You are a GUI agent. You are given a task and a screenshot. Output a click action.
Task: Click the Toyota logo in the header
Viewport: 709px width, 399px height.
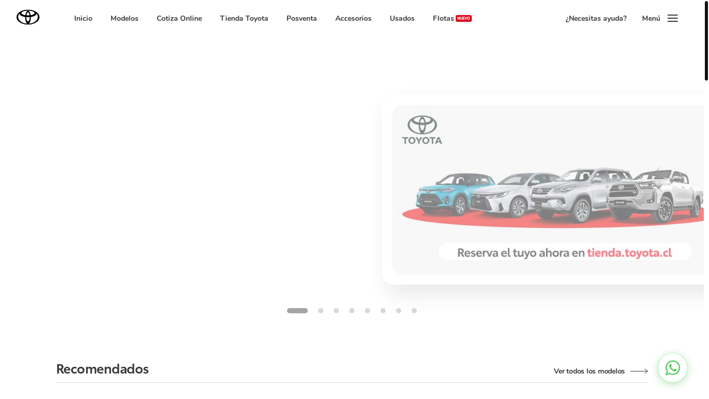click(x=28, y=17)
